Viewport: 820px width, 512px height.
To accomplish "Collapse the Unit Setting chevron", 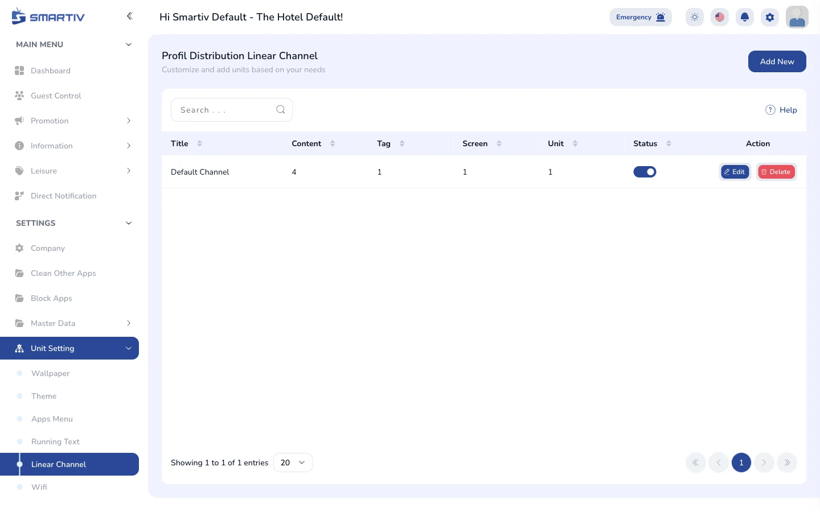I will tap(129, 348).
